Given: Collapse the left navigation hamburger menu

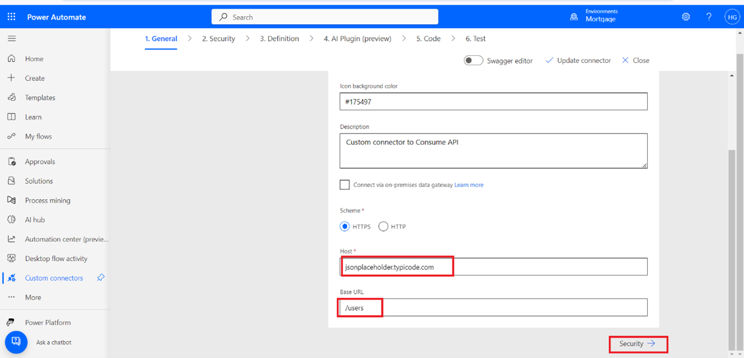Looking at the screenshot, I should click(11, 39).
